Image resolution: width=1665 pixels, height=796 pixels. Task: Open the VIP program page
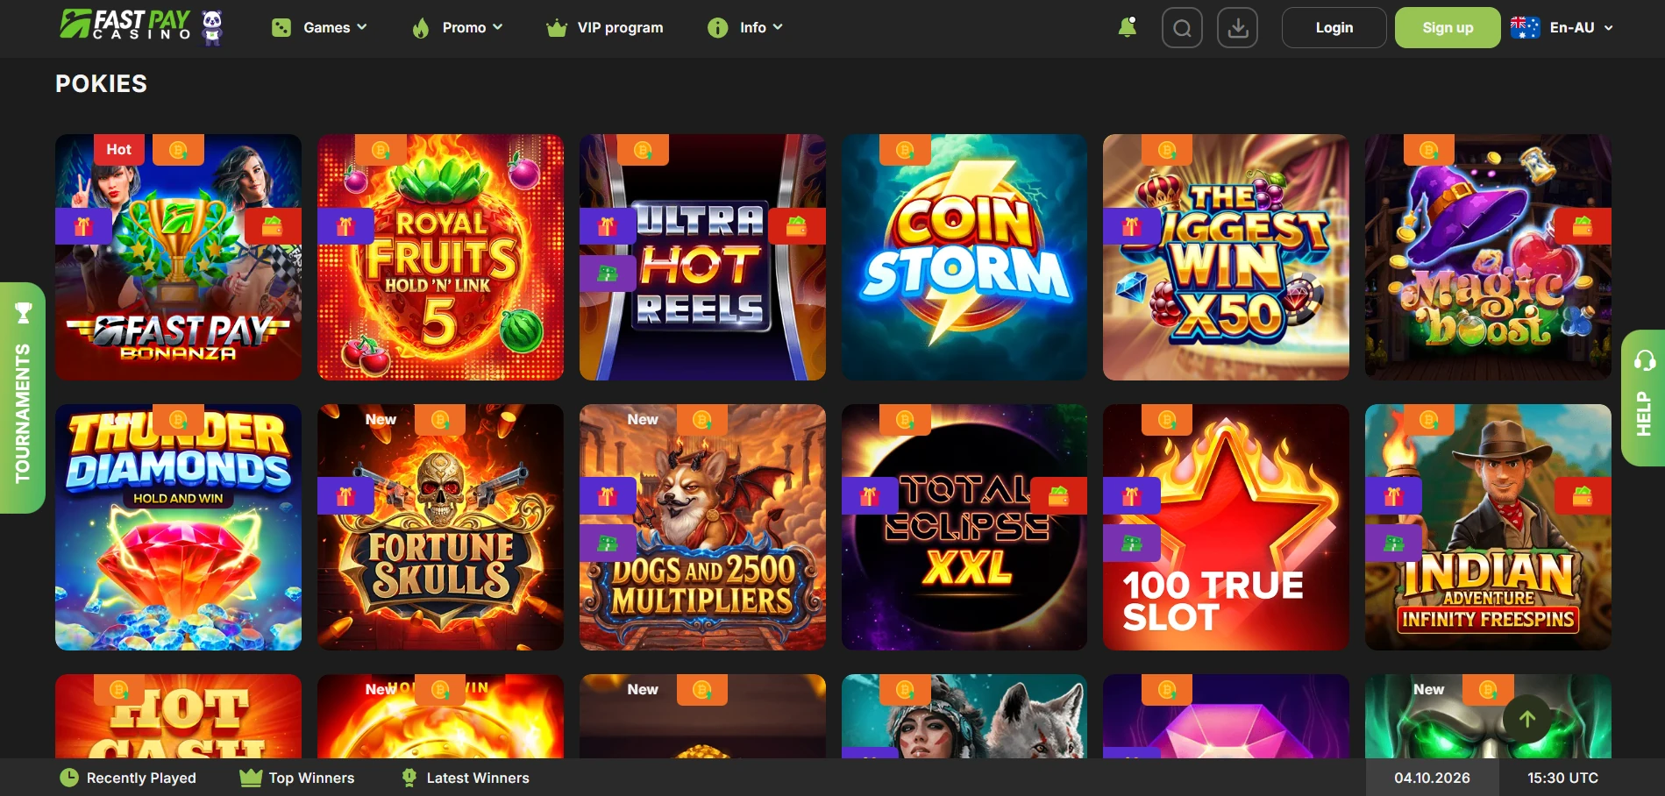click(604, 28)
